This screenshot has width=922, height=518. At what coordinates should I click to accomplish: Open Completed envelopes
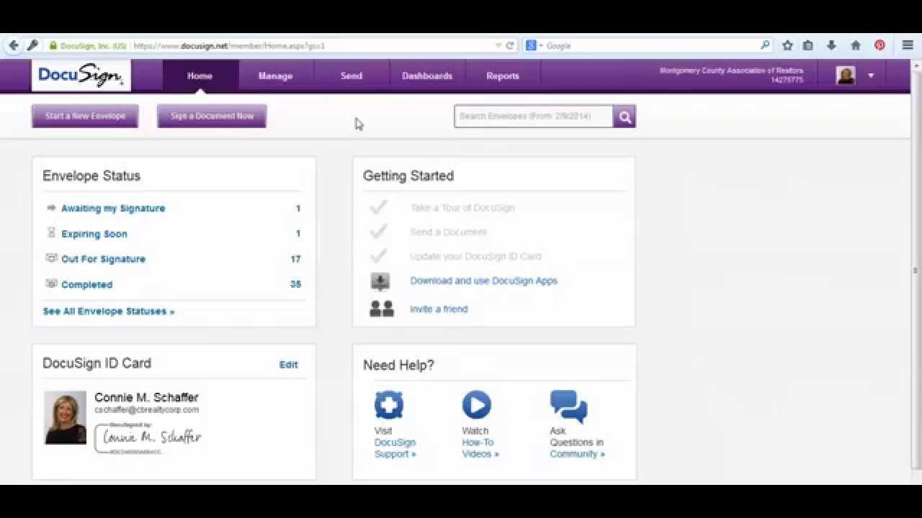pos(87,285)
